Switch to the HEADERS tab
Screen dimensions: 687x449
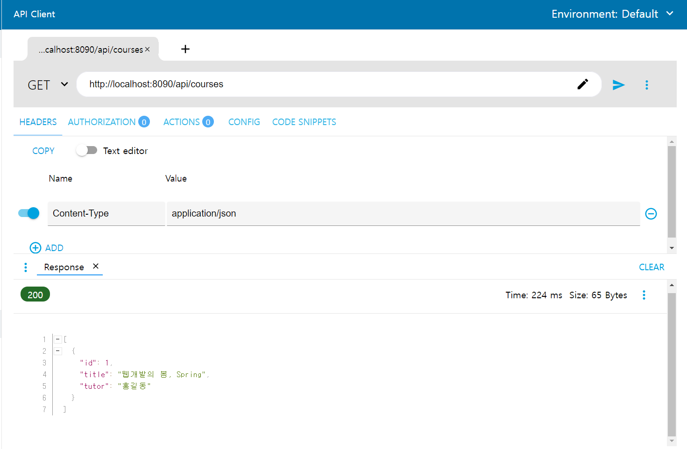click(x=38, y=122)
